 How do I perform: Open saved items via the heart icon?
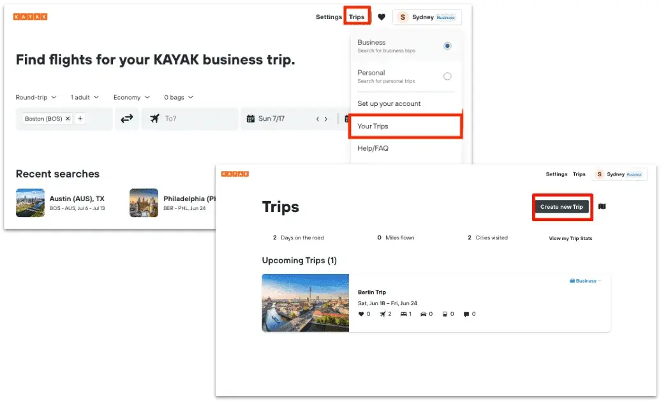click(382, 17)
